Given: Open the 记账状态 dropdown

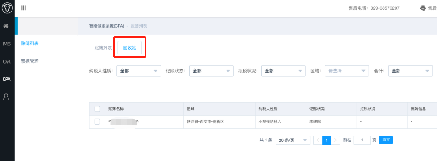Looking at the screenshot, I should tap(211, 71).
